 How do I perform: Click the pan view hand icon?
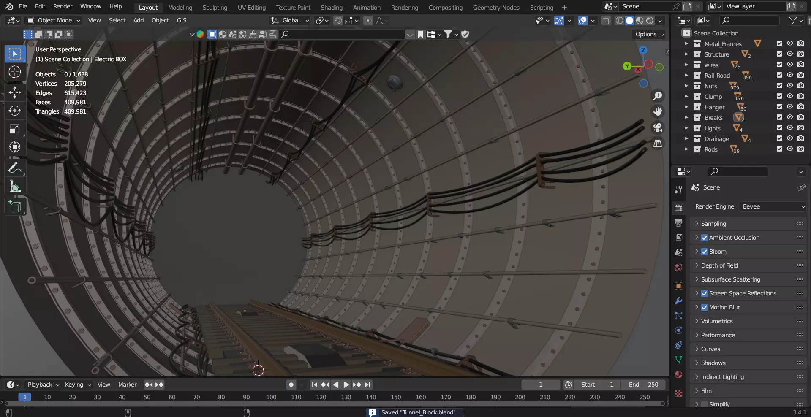658,111
